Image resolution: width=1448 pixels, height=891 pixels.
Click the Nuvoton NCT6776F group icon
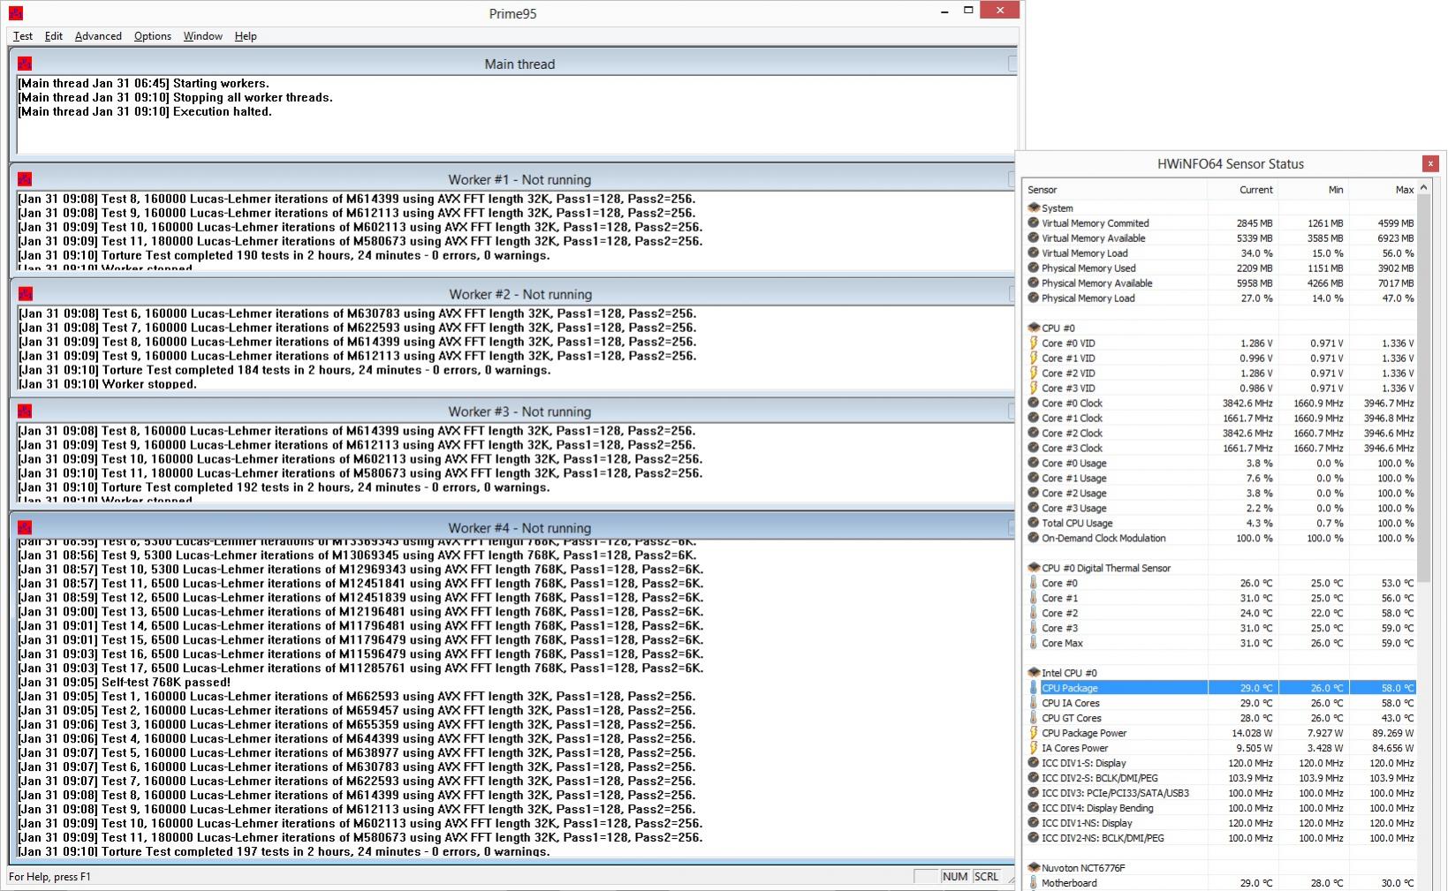1034,868
